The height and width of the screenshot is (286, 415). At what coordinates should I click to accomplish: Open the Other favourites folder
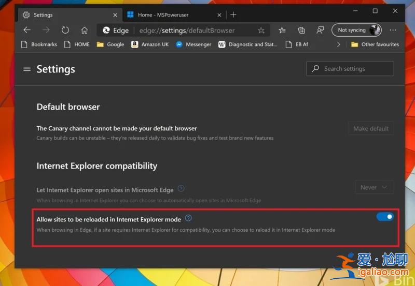(375, 44)
